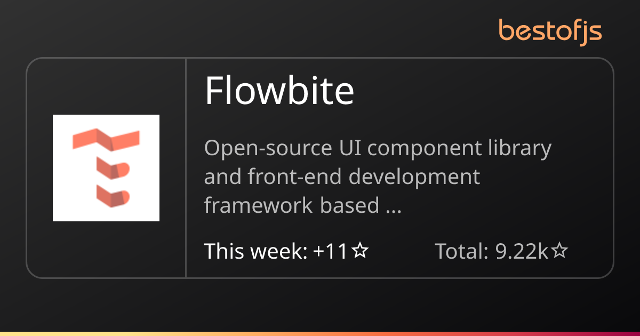640x336 pixels.
Task: Click the 9.22k total star count
Action: 522,251
